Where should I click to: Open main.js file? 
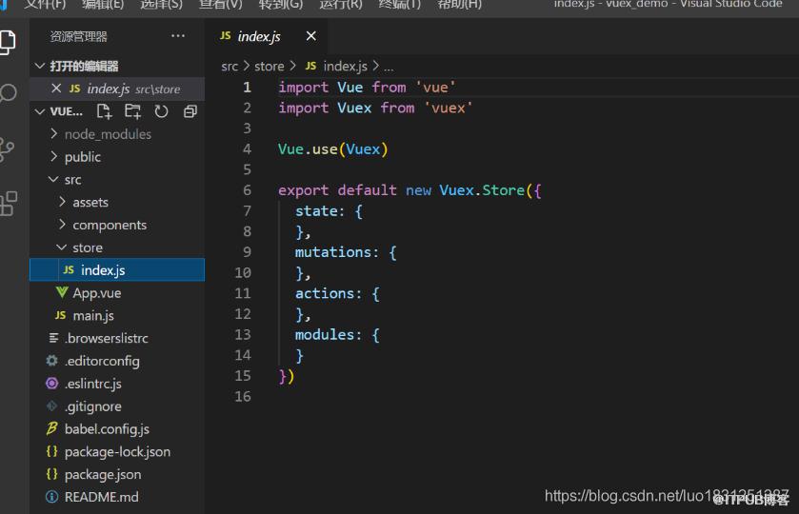tap(117, 315)
